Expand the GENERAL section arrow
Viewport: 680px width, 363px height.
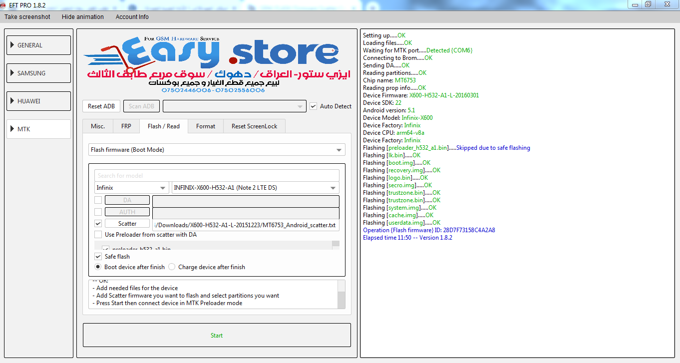tap(12, 45)
